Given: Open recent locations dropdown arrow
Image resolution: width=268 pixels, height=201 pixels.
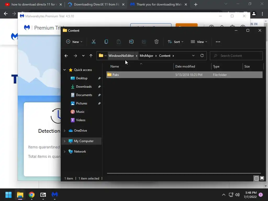Looking at the screenshot, I should coord(83,56).
